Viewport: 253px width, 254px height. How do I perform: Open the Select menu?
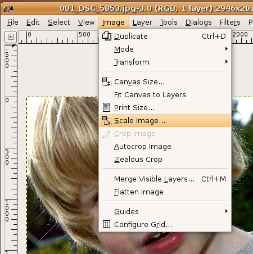tap(58, 22)
